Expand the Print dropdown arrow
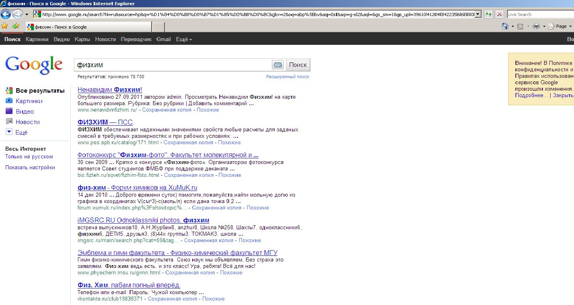 pyautogui.click(x=544, y=27)
